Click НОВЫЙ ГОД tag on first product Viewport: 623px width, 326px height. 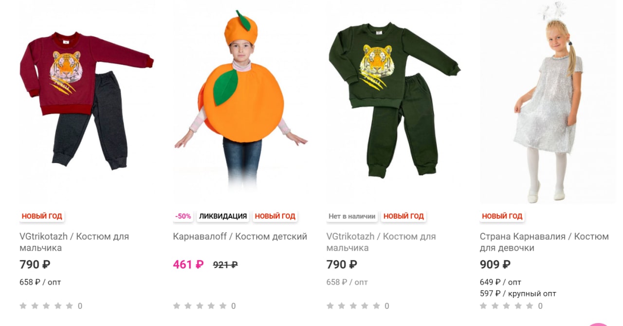(42, 216)
